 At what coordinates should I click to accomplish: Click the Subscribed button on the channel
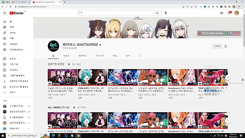[x=217, y=46]
